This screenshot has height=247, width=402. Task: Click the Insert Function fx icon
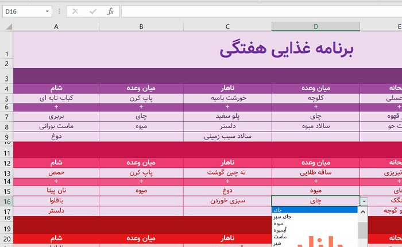(110, 11)
